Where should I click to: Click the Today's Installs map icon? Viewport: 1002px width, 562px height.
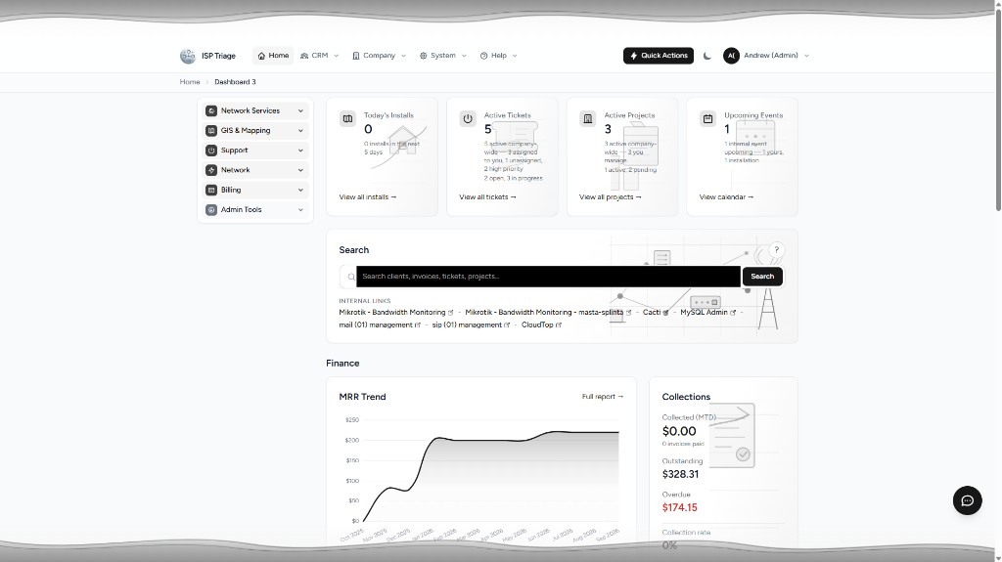[x=347, y=119]
